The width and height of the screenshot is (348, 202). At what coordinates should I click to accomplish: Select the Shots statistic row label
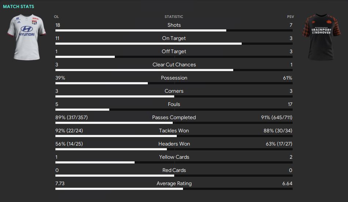(174, 25)
